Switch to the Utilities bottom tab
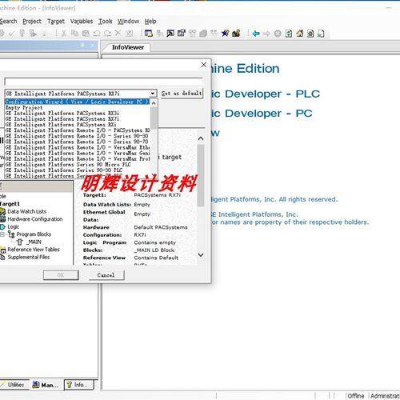This screenshot has width=400, height=400. point(14,385)
